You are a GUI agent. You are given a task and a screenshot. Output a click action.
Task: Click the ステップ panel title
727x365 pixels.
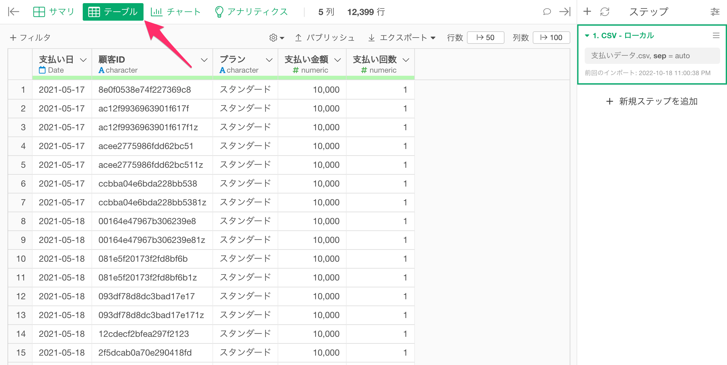649,12
